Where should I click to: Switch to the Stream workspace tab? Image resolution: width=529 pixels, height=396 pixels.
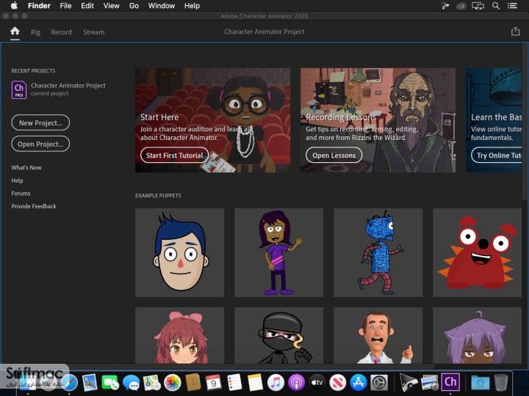pyautogui.click(x=93, y=32)
